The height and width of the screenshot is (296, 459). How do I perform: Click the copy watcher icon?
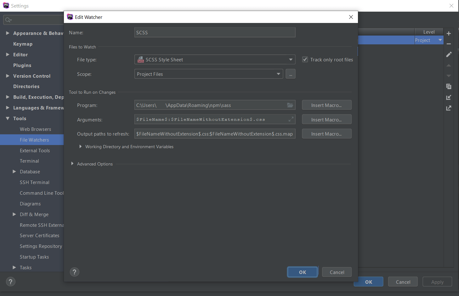[x=449, y=87]
